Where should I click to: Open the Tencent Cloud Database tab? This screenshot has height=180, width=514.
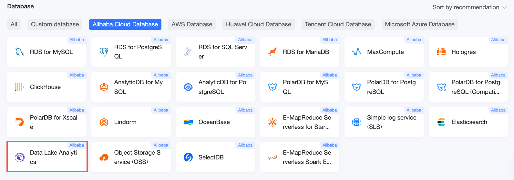338,24
